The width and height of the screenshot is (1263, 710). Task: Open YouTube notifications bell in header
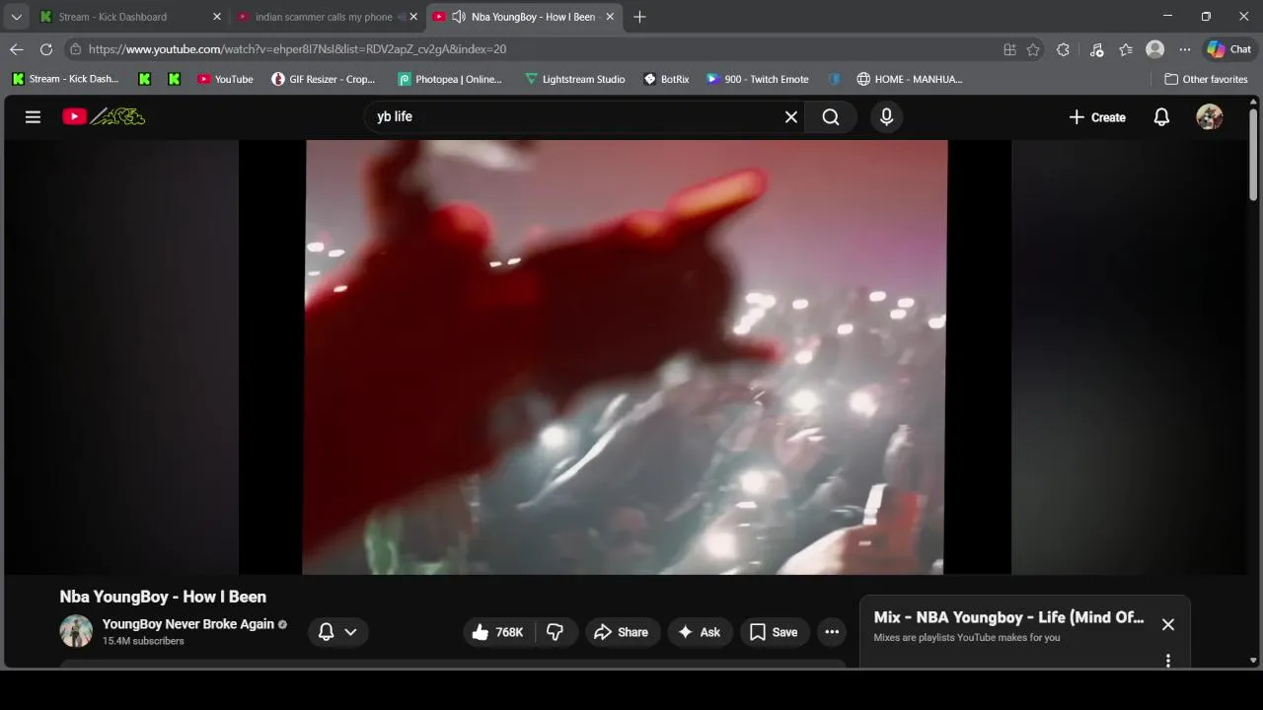click(x=1161, y=116)
